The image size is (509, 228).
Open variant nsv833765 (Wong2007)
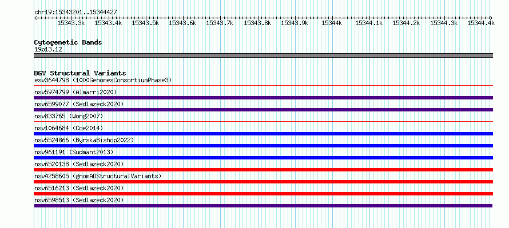click(x=69, y=116)
